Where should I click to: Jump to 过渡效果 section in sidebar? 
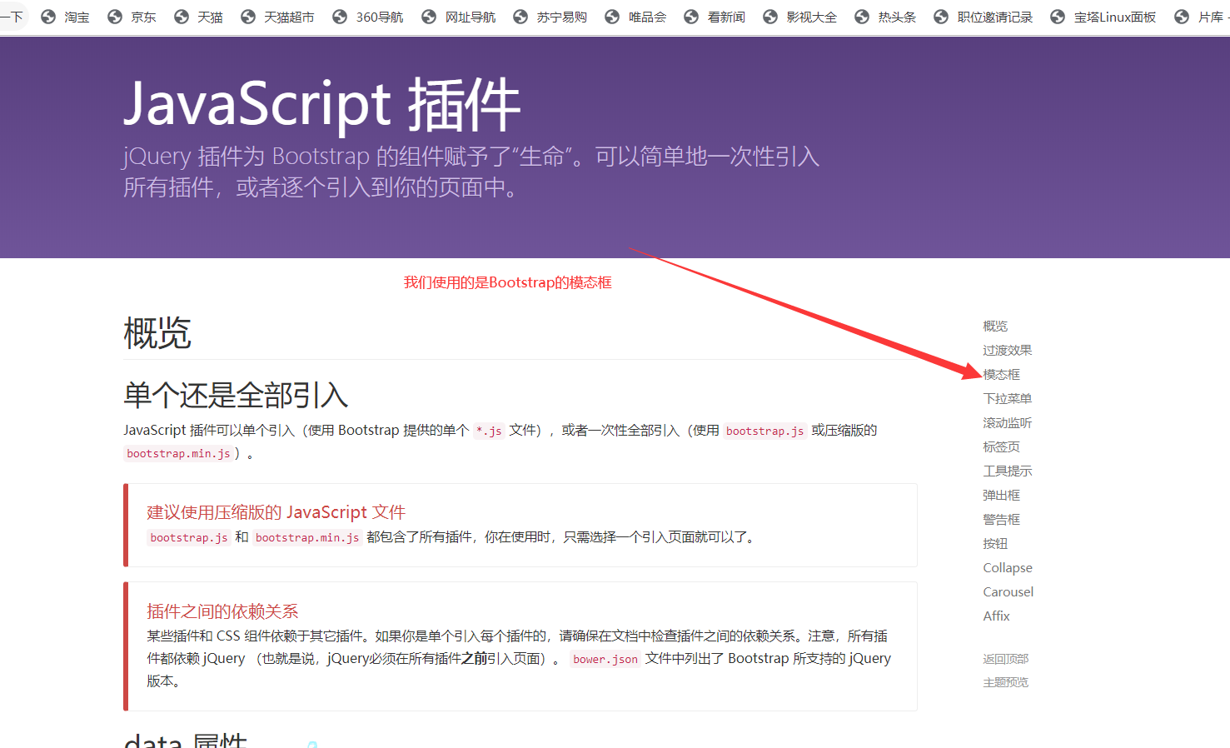pyautogui.click(x=1008, y=350)
